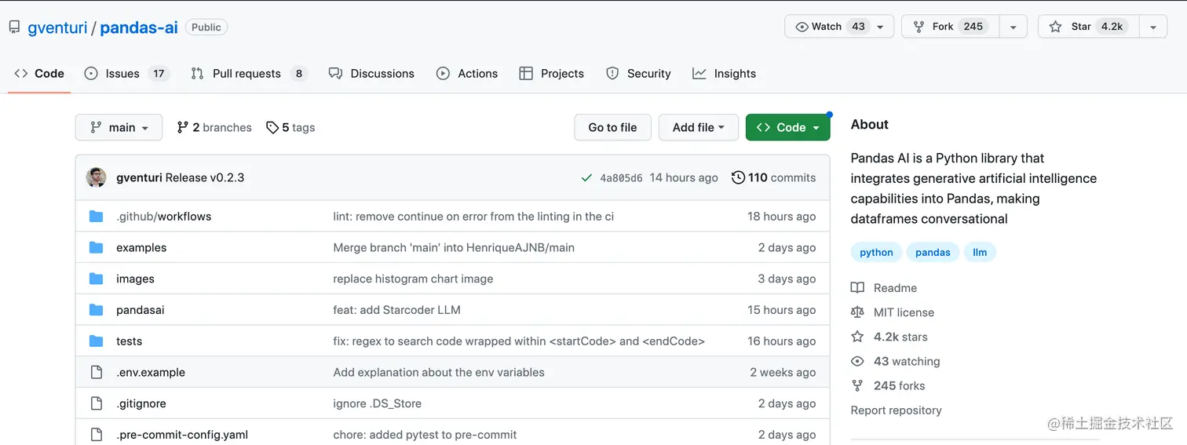This screenshot has height=445, width=1187.
Task: Click file icon next to .pre-commit-config.yaml
Action: click(x=96, y=435)
